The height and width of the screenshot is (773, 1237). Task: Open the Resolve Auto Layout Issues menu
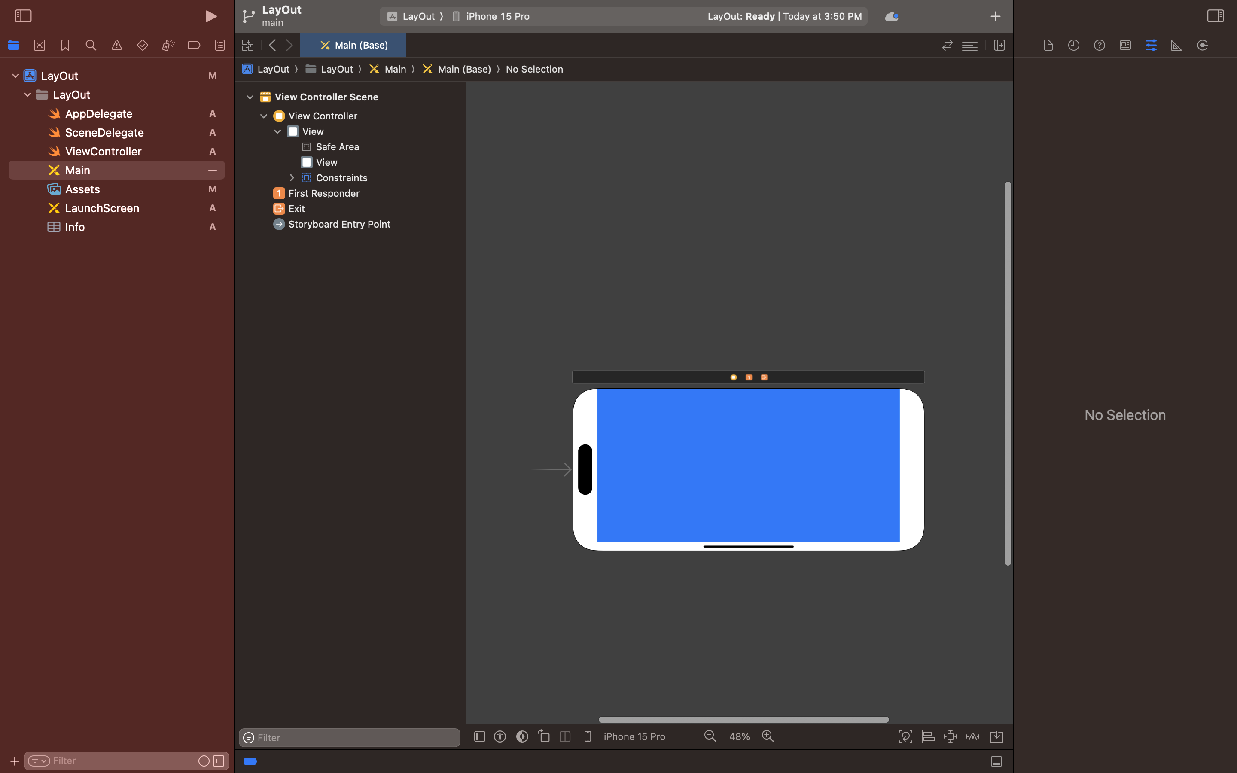click(x=973, y=736)
